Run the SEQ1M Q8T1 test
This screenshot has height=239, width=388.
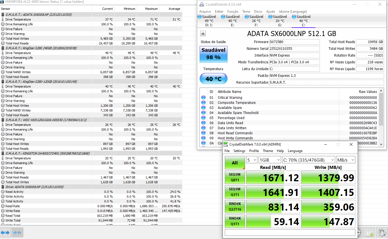tap(235, 177)
